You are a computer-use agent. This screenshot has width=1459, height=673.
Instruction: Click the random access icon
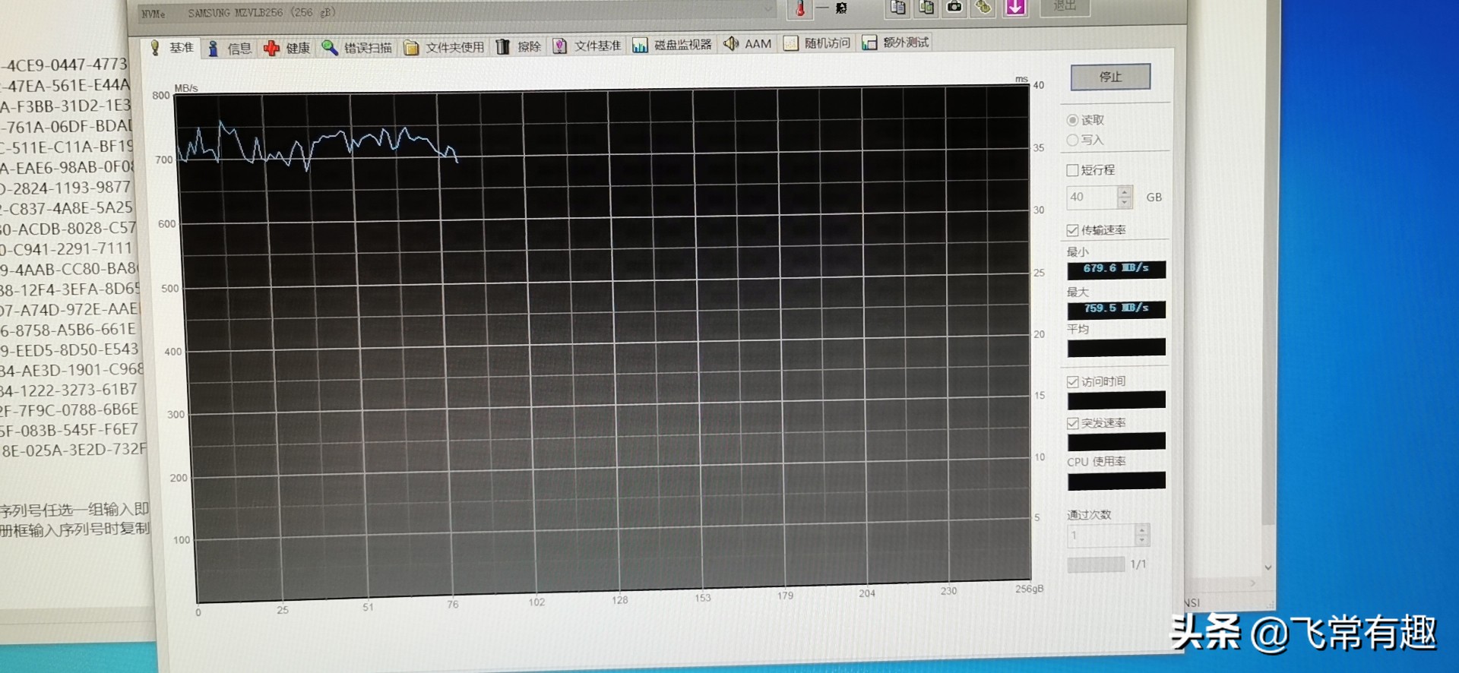coord(791,43)
